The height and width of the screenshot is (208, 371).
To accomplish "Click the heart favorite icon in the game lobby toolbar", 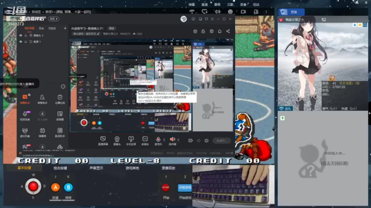I will point(205,11).
